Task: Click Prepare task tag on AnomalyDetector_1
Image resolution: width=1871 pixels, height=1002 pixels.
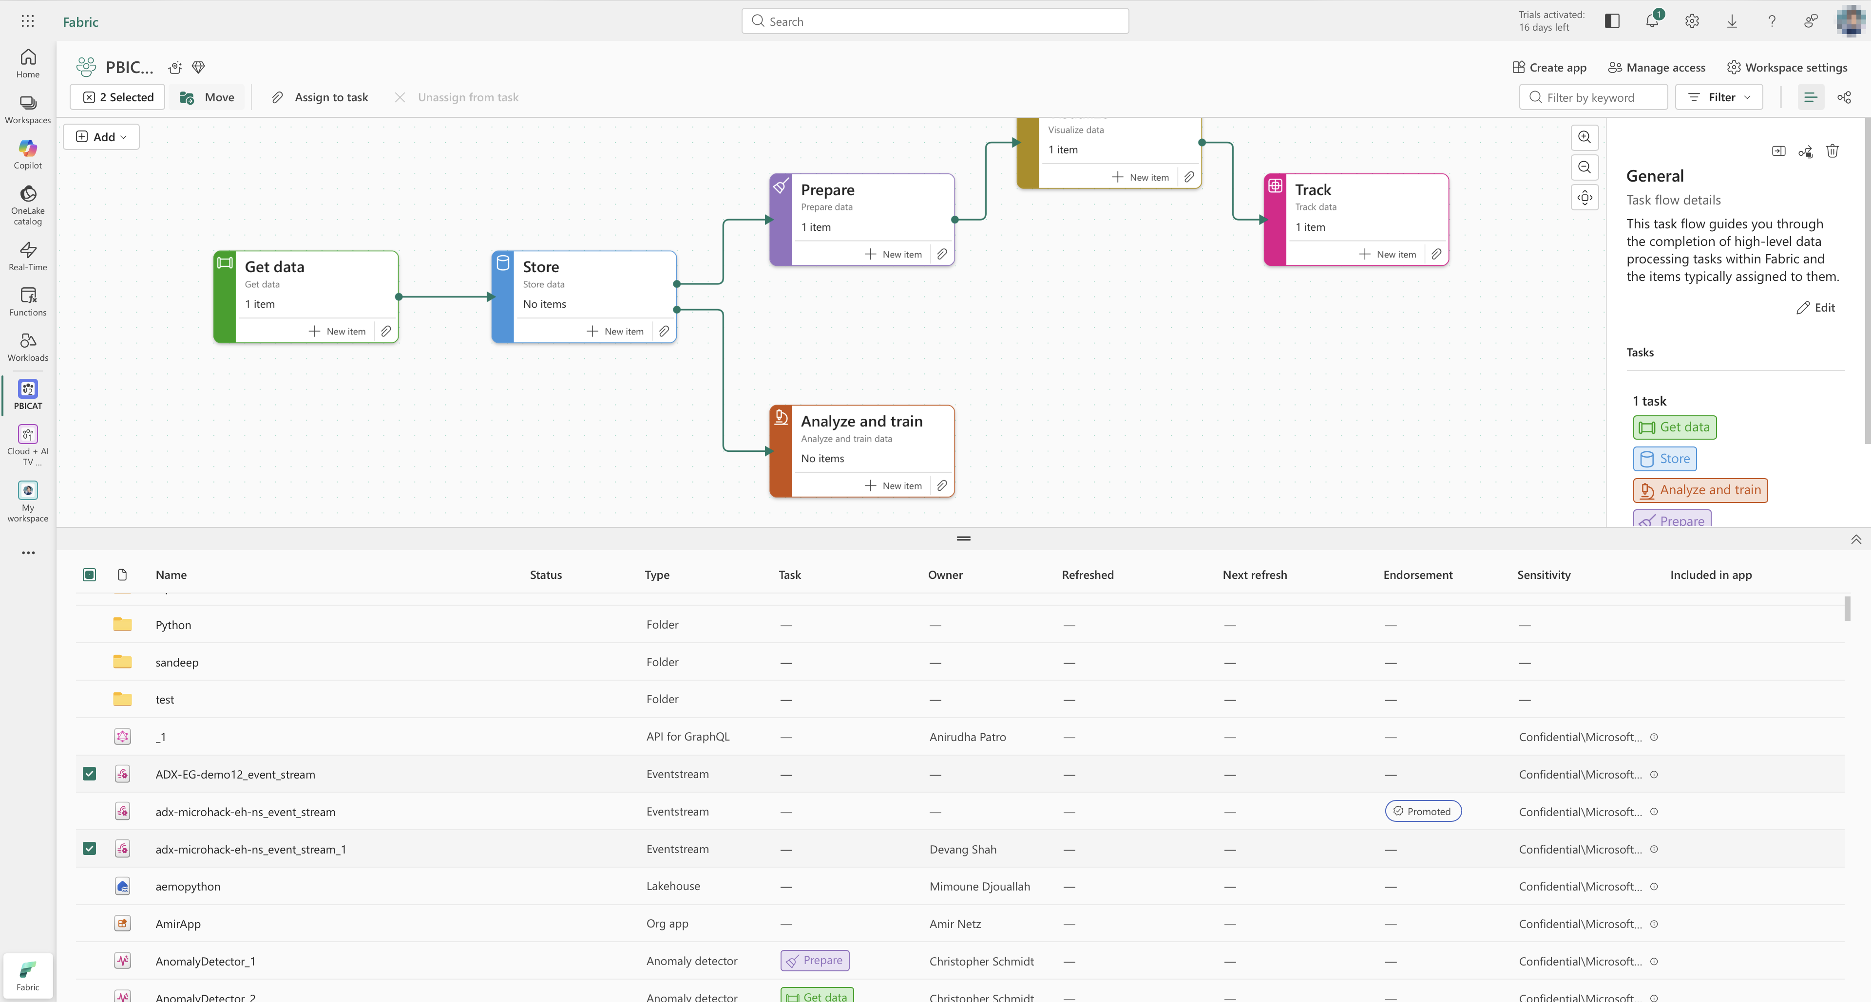Action: pos(814,961)
